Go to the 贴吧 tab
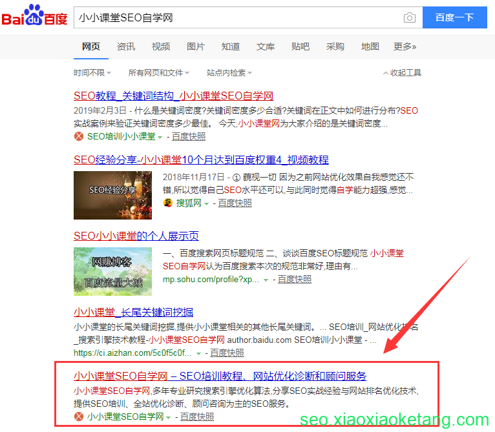This screenshot has height=432, width=495. click(x=300, y=46)
